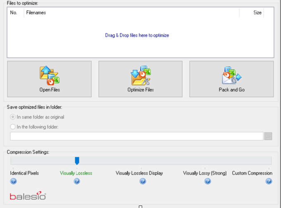Click the Filenames column header
The height and width of the screenshot is (208, 281).
131,12
